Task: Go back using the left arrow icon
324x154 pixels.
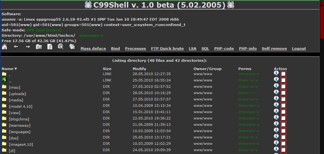Action: click(16, 47)
